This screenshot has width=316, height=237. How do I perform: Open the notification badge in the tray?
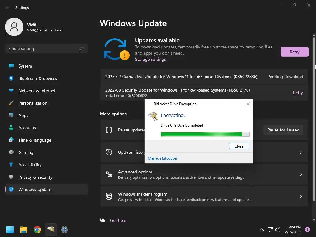[x=307, y=230]
